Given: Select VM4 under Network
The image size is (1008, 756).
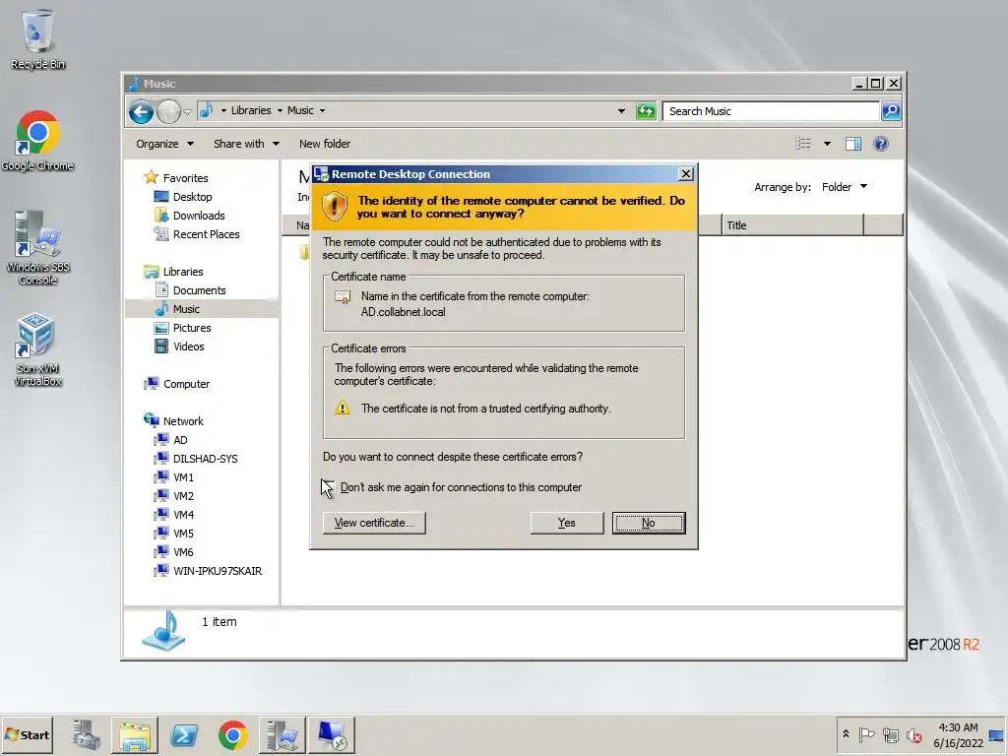Looking at the screenshot, I should coord(183,515).
